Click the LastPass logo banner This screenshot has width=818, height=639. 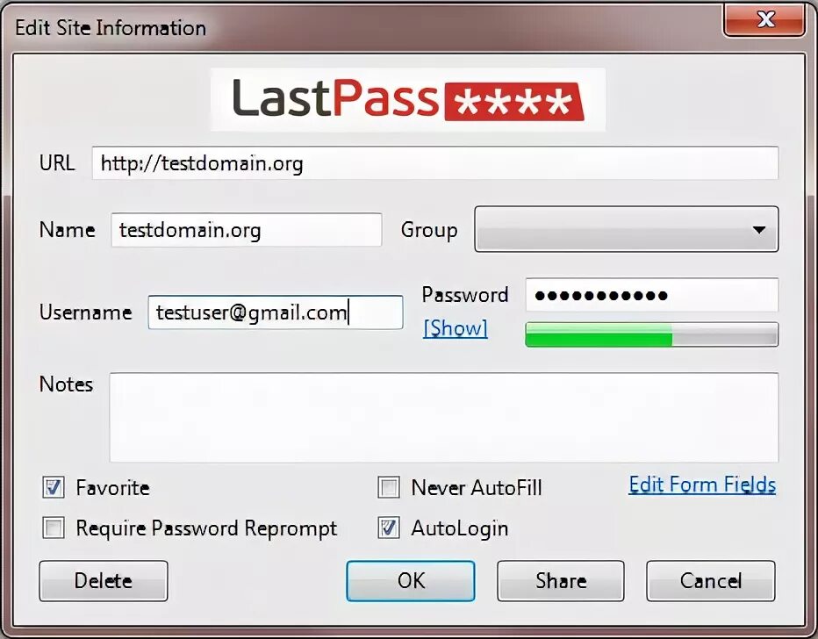point(408,99)
